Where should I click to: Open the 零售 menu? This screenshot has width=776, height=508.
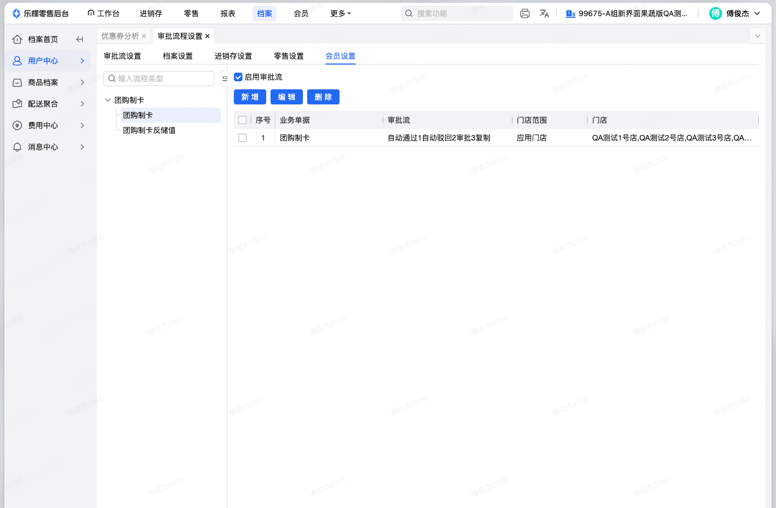[191, 13]
